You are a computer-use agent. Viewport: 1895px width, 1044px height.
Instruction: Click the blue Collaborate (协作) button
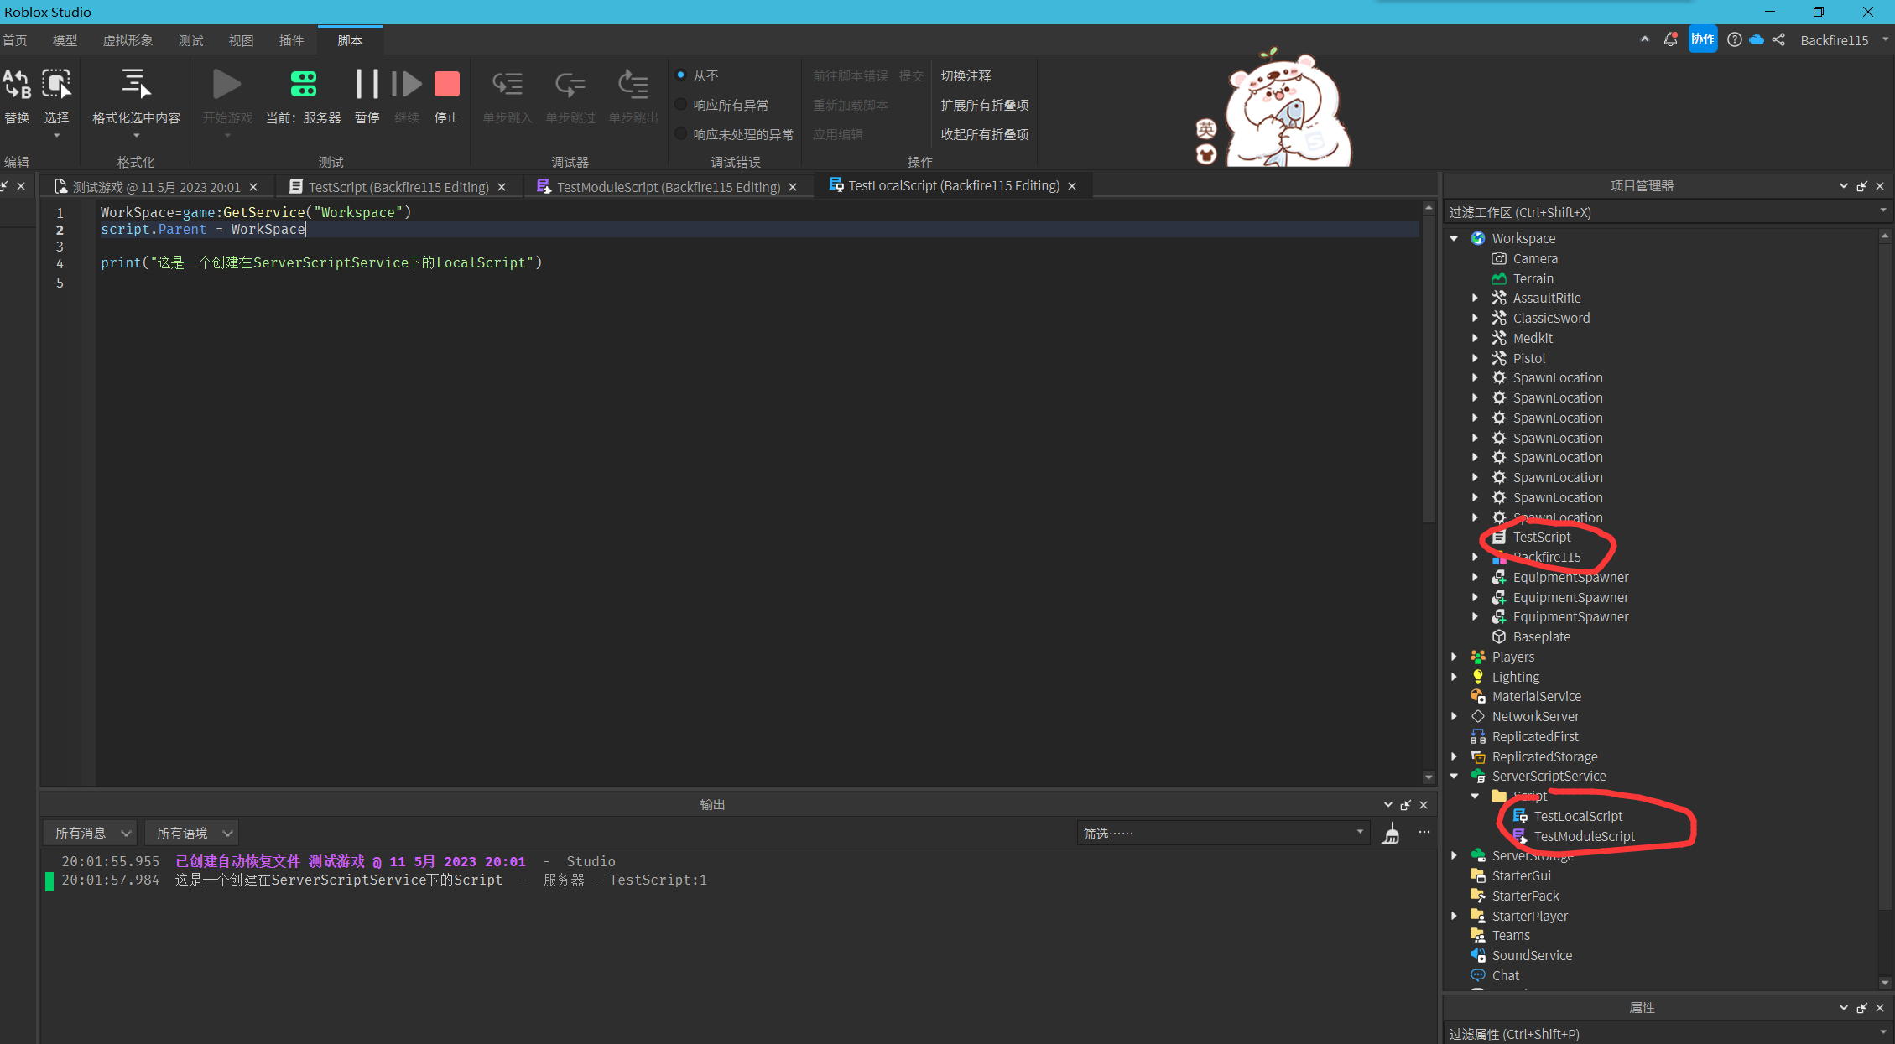[1703, 39]
